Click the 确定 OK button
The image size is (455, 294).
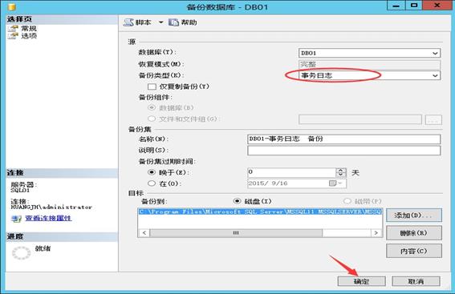point(362,281)
